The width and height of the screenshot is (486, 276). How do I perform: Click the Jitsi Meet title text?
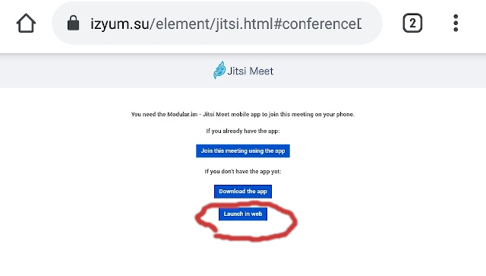click(x=251, y=71)
